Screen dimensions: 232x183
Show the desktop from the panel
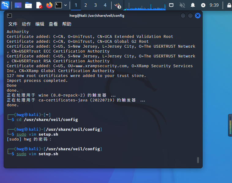tap(18, 5)
